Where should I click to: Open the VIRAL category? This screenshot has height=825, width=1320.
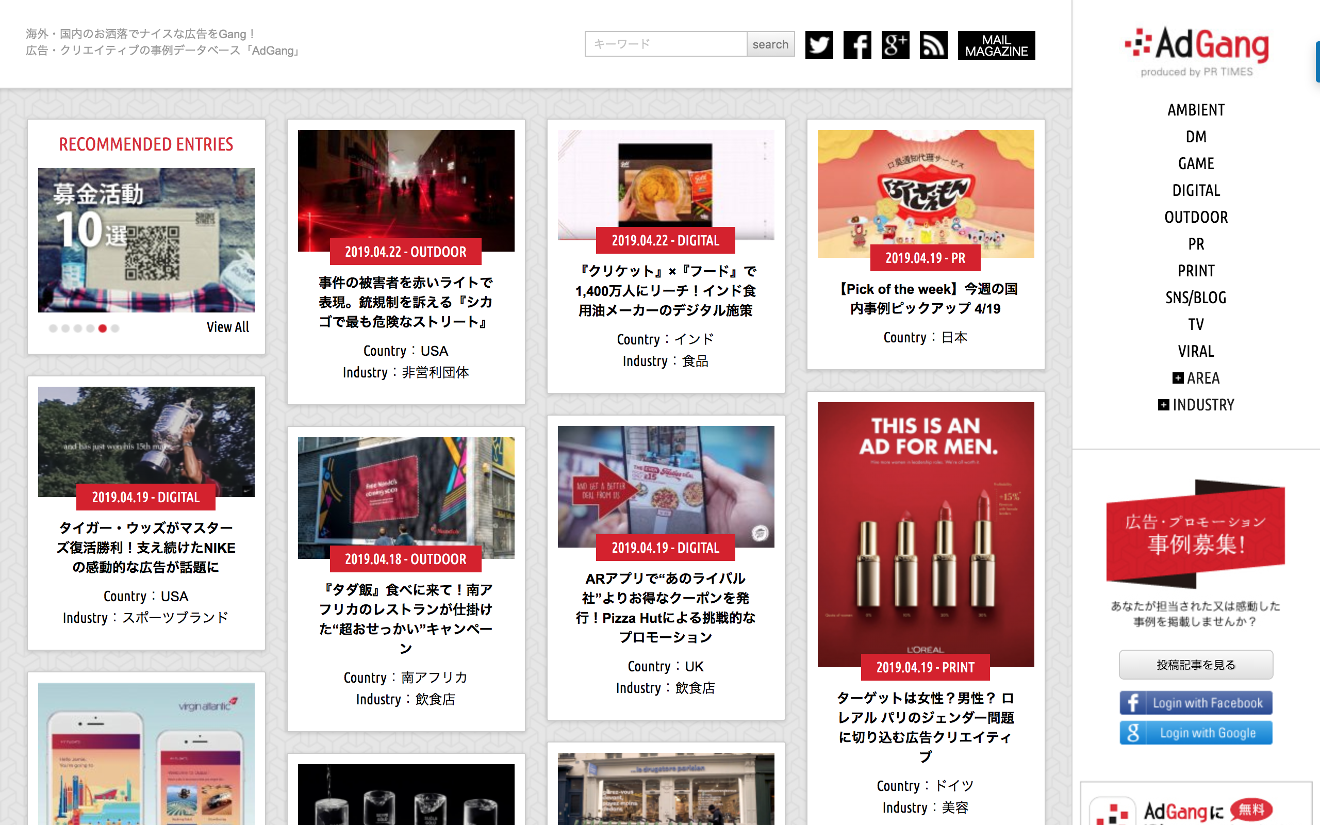click(1196, 350)
